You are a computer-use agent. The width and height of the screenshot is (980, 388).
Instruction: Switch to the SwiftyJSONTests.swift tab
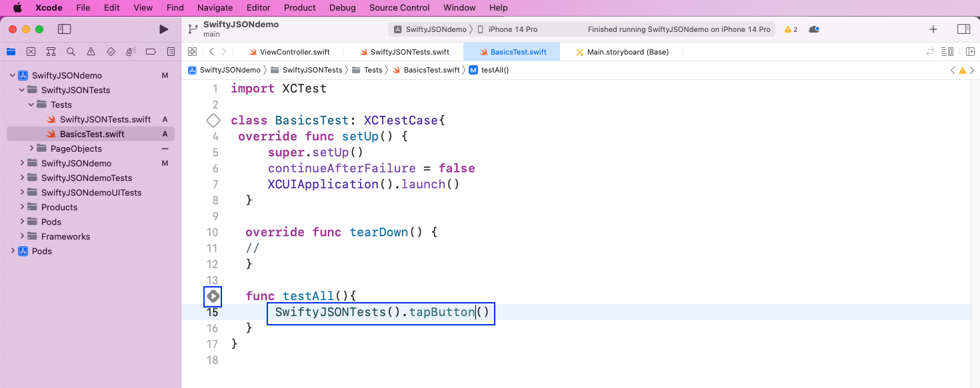[x=404, y=52]
